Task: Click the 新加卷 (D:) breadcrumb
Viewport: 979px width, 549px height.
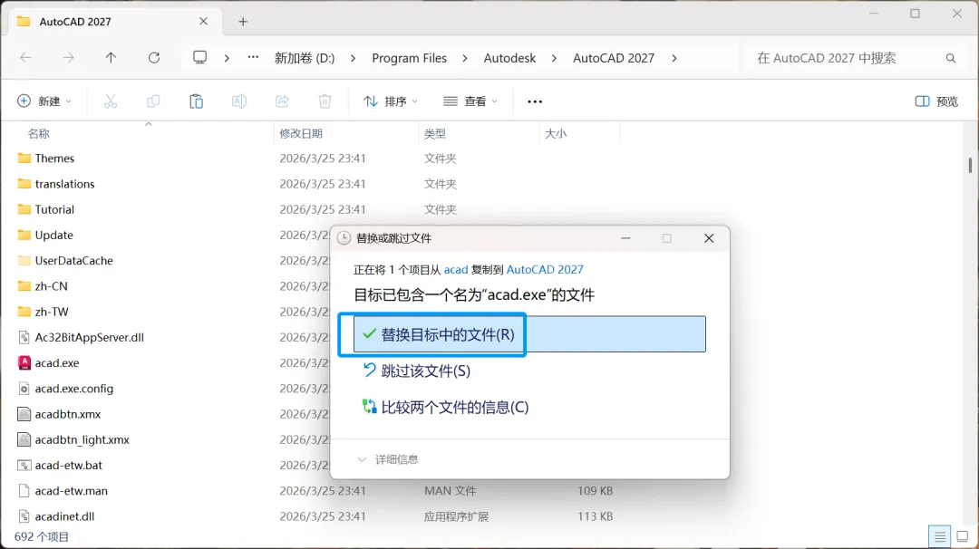Action: point(305,58)
